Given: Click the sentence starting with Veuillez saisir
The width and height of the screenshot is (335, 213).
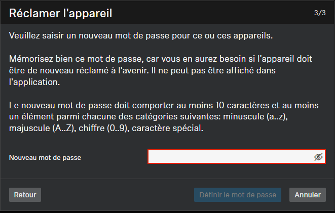Looking at the screenshot, I should click(141, 35).
